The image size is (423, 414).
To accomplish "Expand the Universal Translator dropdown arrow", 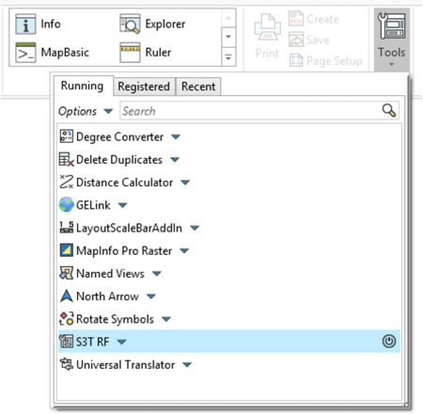I will (187, 365).
